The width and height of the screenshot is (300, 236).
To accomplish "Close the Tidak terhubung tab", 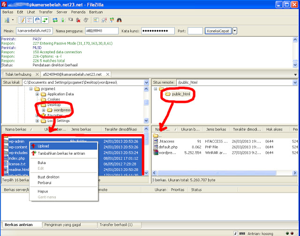I will pyautogui.click(x=37, y=74).
